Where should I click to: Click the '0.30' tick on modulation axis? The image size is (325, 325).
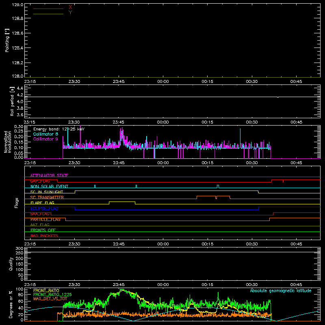point(19,126)
